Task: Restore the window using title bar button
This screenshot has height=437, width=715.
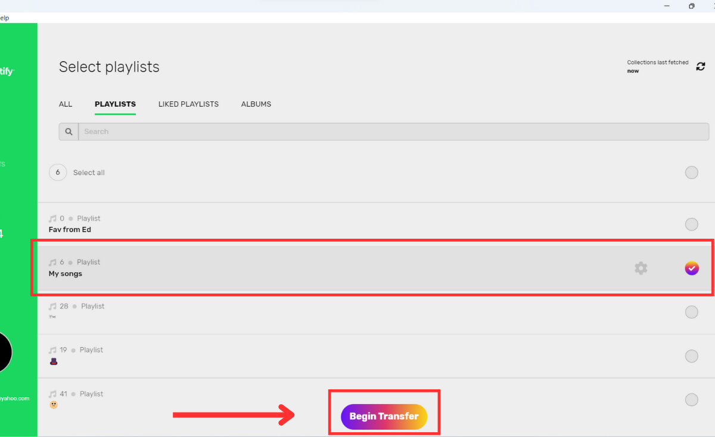Action: 692,6
